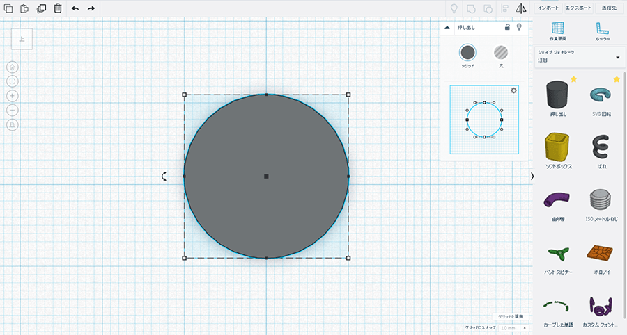Screen dimensions: 627x335
Task: Click the Duplicate and repeat icon
Action: pos(41,8)
